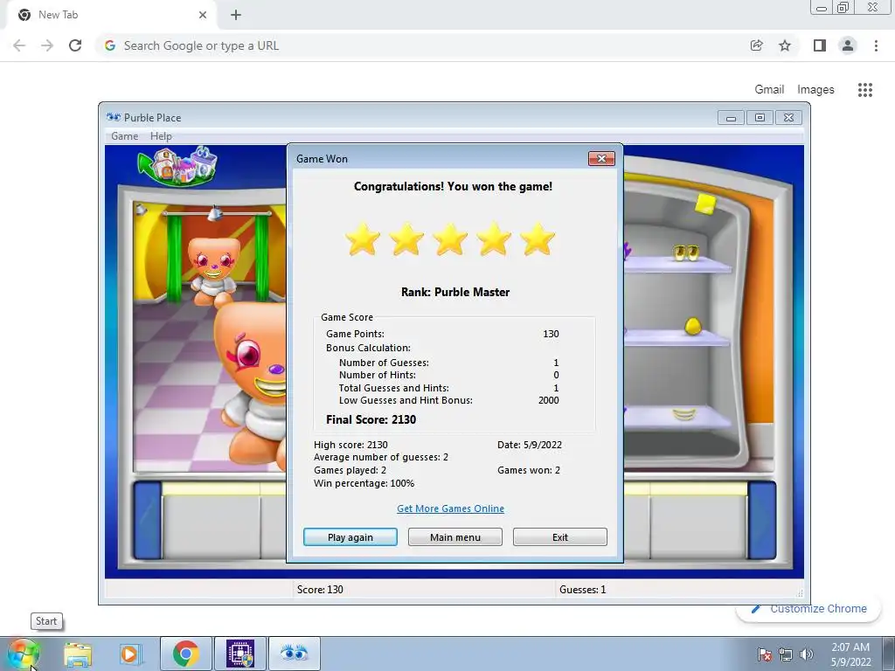Screen dimensions: 895x671
Task: Click the Windows Start orb
Action: pos(24,654)
